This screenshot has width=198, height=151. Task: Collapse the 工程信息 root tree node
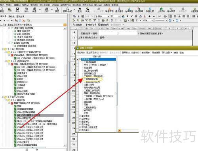(x=80, y=59)
